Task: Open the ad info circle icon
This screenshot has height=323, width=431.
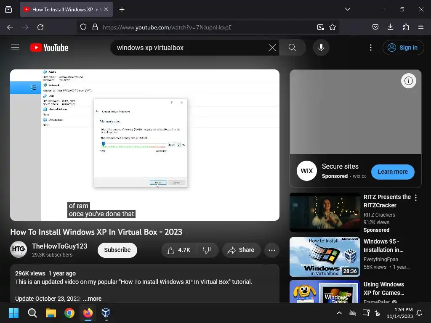Action: [x=408, y=81]
